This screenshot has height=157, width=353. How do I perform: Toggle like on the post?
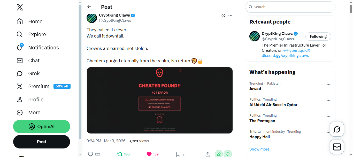pos(149,154)
